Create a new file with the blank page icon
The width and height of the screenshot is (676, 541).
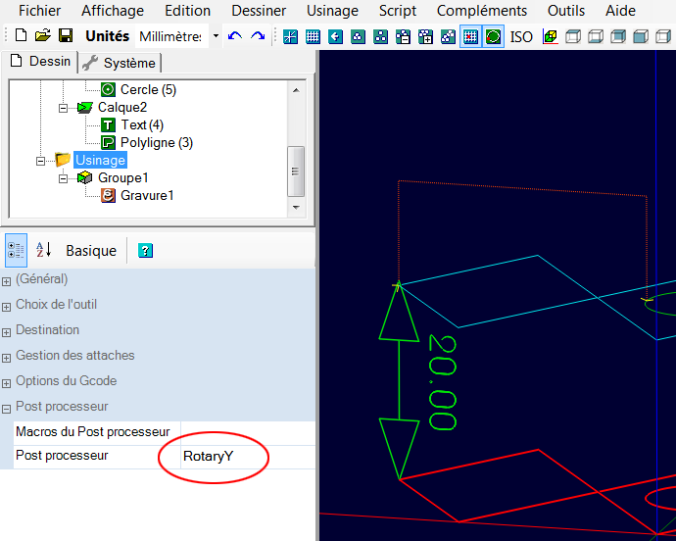coord(21,35)
